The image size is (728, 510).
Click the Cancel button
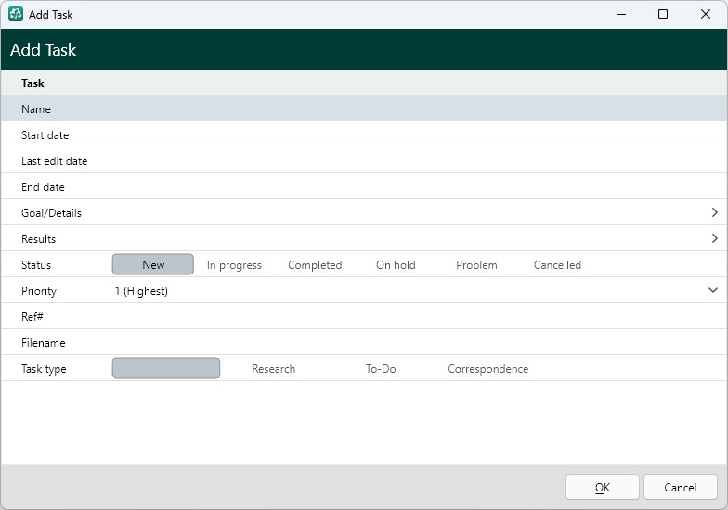[x=680, y=488]
